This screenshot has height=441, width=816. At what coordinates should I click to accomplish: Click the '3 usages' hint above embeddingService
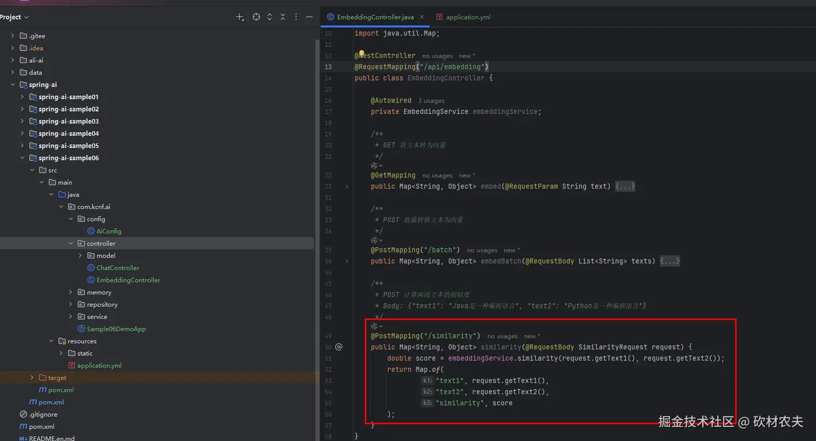click(x=431, y=101)
